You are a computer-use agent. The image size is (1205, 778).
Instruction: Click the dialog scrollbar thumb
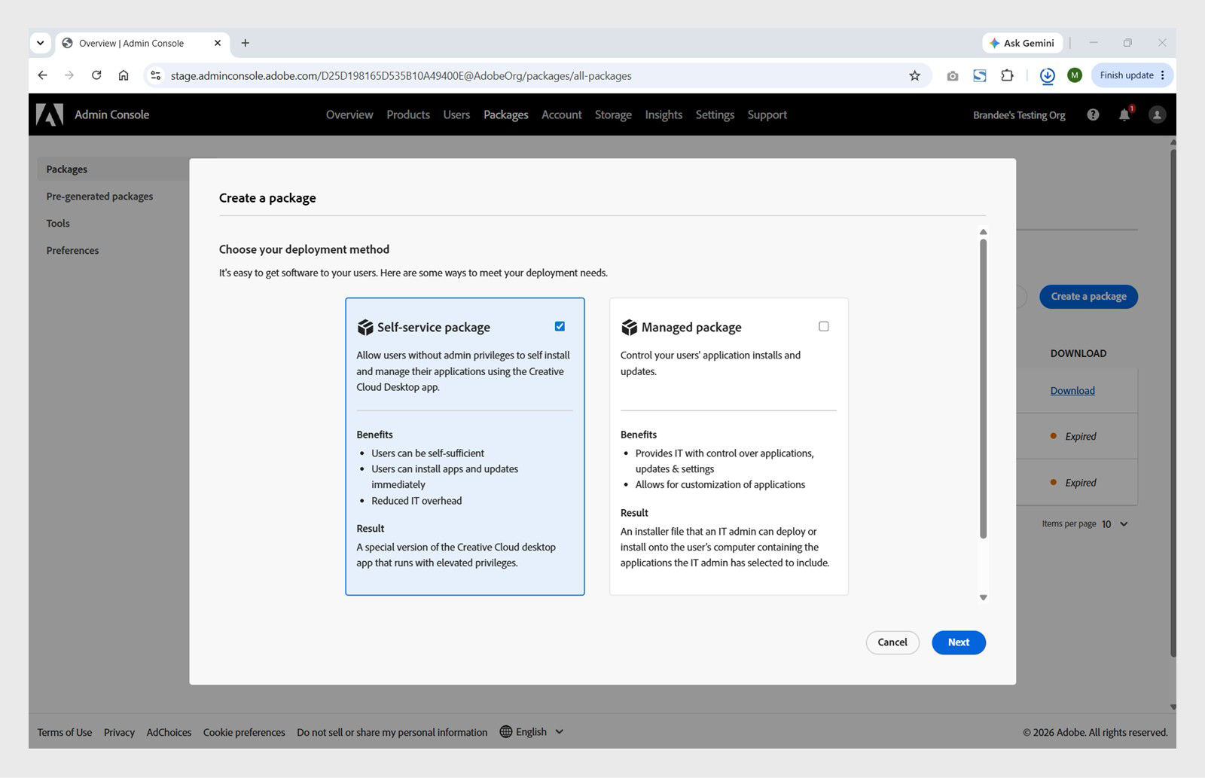tap(983, 389)
